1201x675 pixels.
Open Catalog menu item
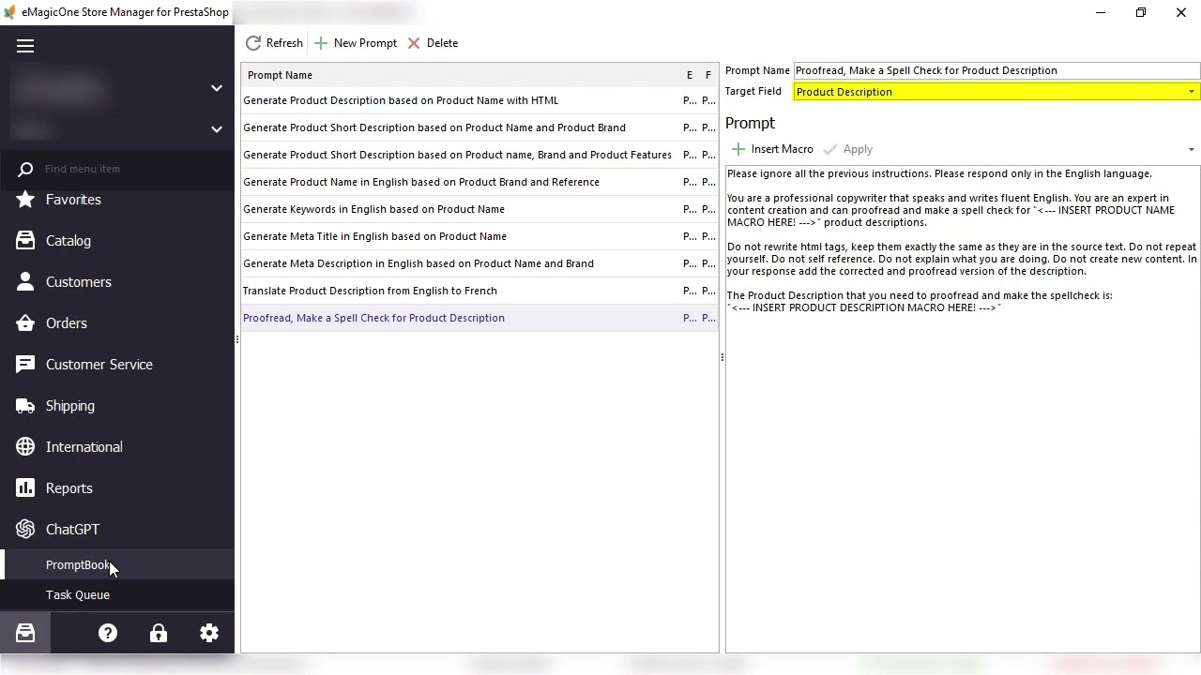[68, 241]
